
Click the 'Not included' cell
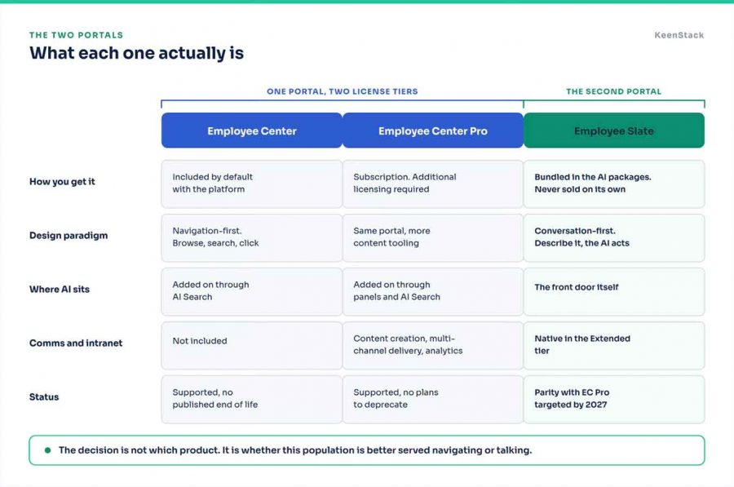click(x=252, y=346)
